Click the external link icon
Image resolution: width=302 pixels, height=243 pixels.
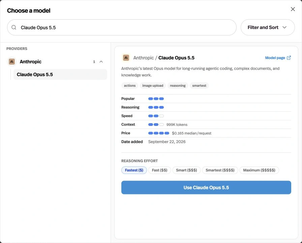point(289,58)
